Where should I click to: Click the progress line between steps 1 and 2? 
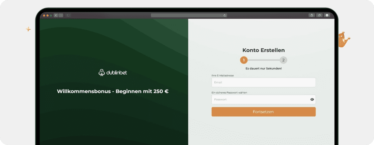264,60
